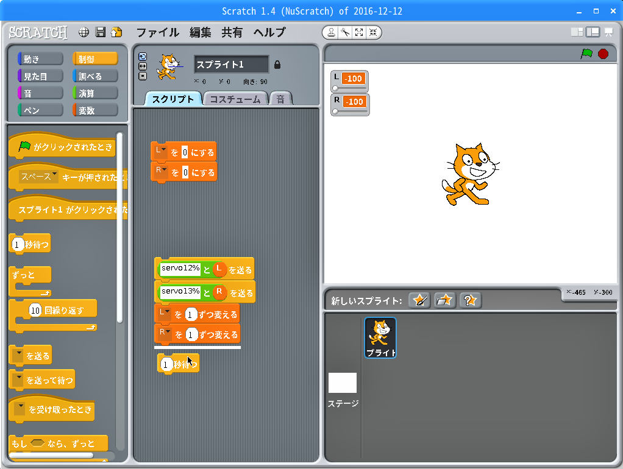Click the globe language icon
Image resolution: width=623 pixels, height=469 pixels.
pos(84,32)
